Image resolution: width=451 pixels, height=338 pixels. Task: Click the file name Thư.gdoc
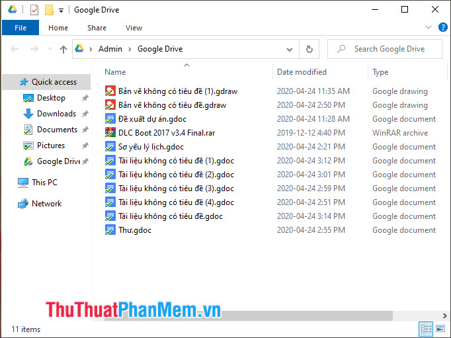coord(135,230)
